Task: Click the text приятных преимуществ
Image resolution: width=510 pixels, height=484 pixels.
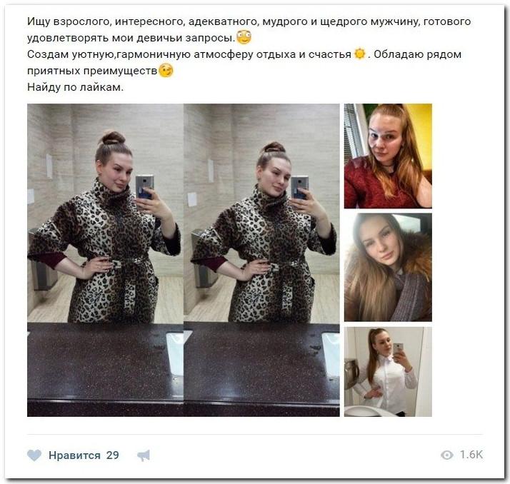Action: pyautogui.click(x=92, y=71)
